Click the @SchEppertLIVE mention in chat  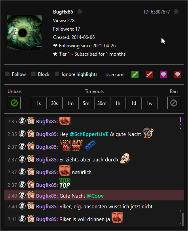[89, 134]
